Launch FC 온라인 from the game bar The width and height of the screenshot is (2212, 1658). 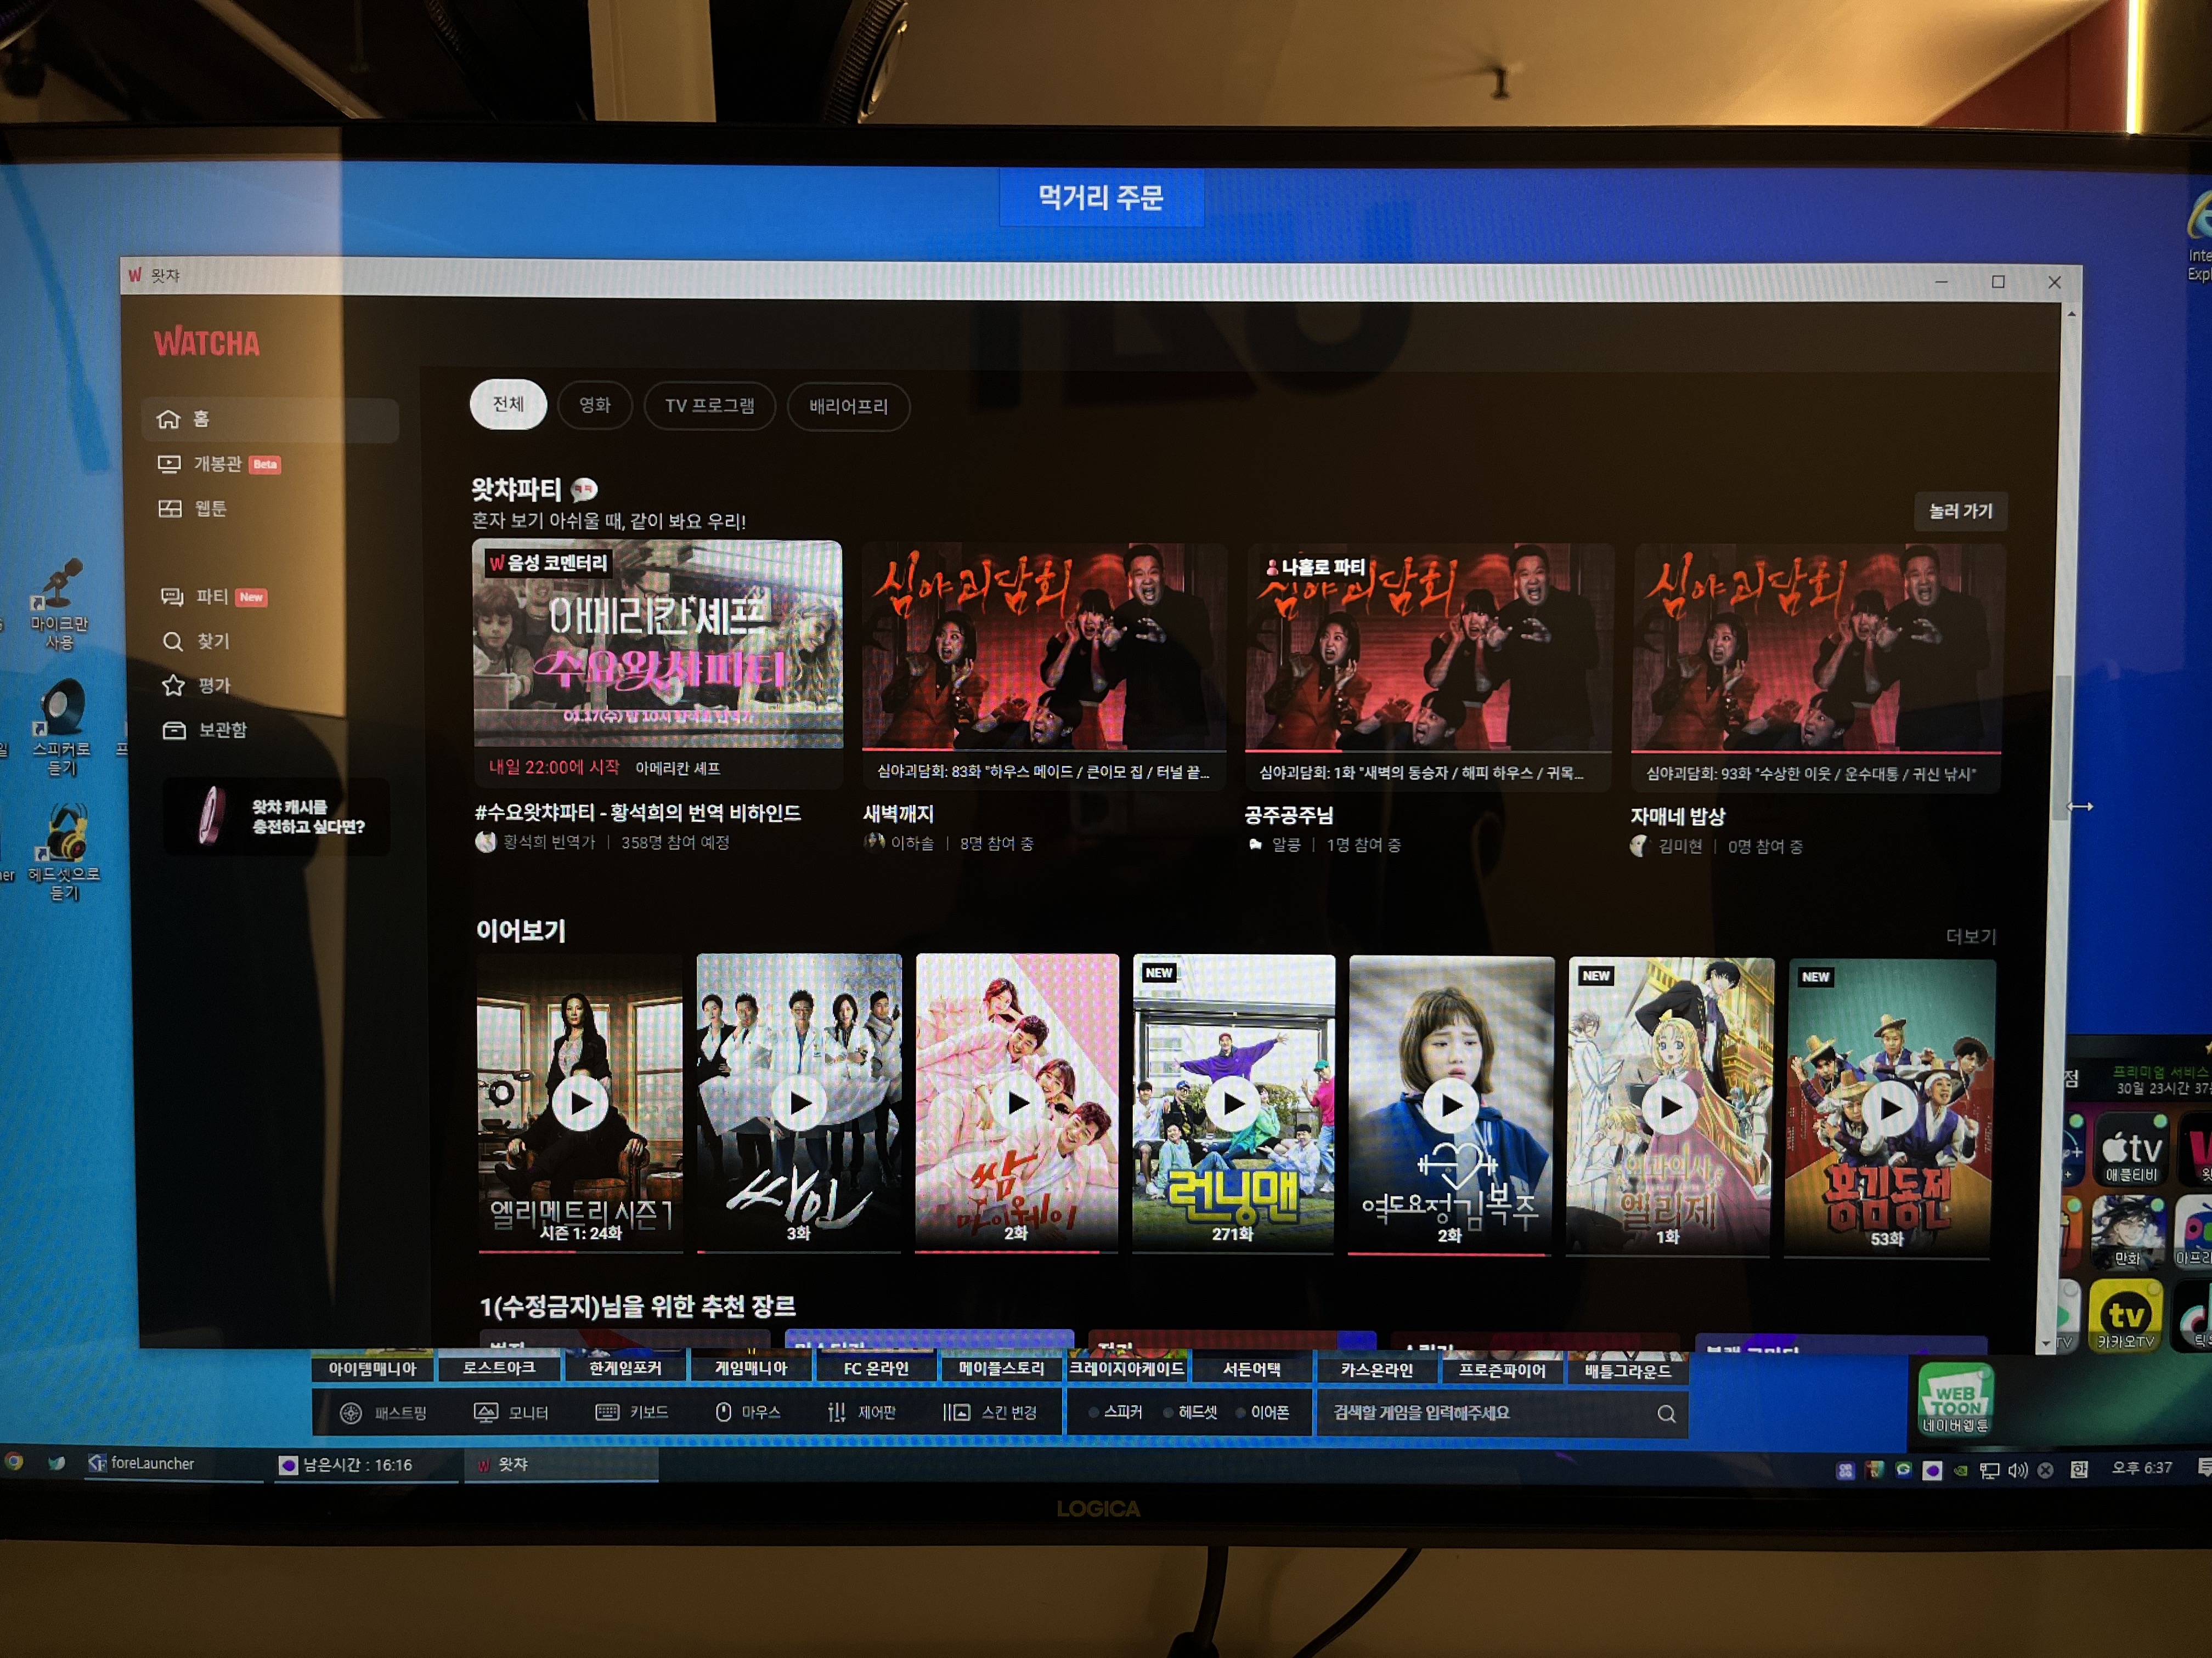click(876, 1368)
